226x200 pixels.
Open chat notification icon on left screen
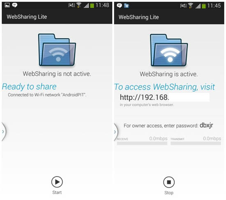coord(14,5)
